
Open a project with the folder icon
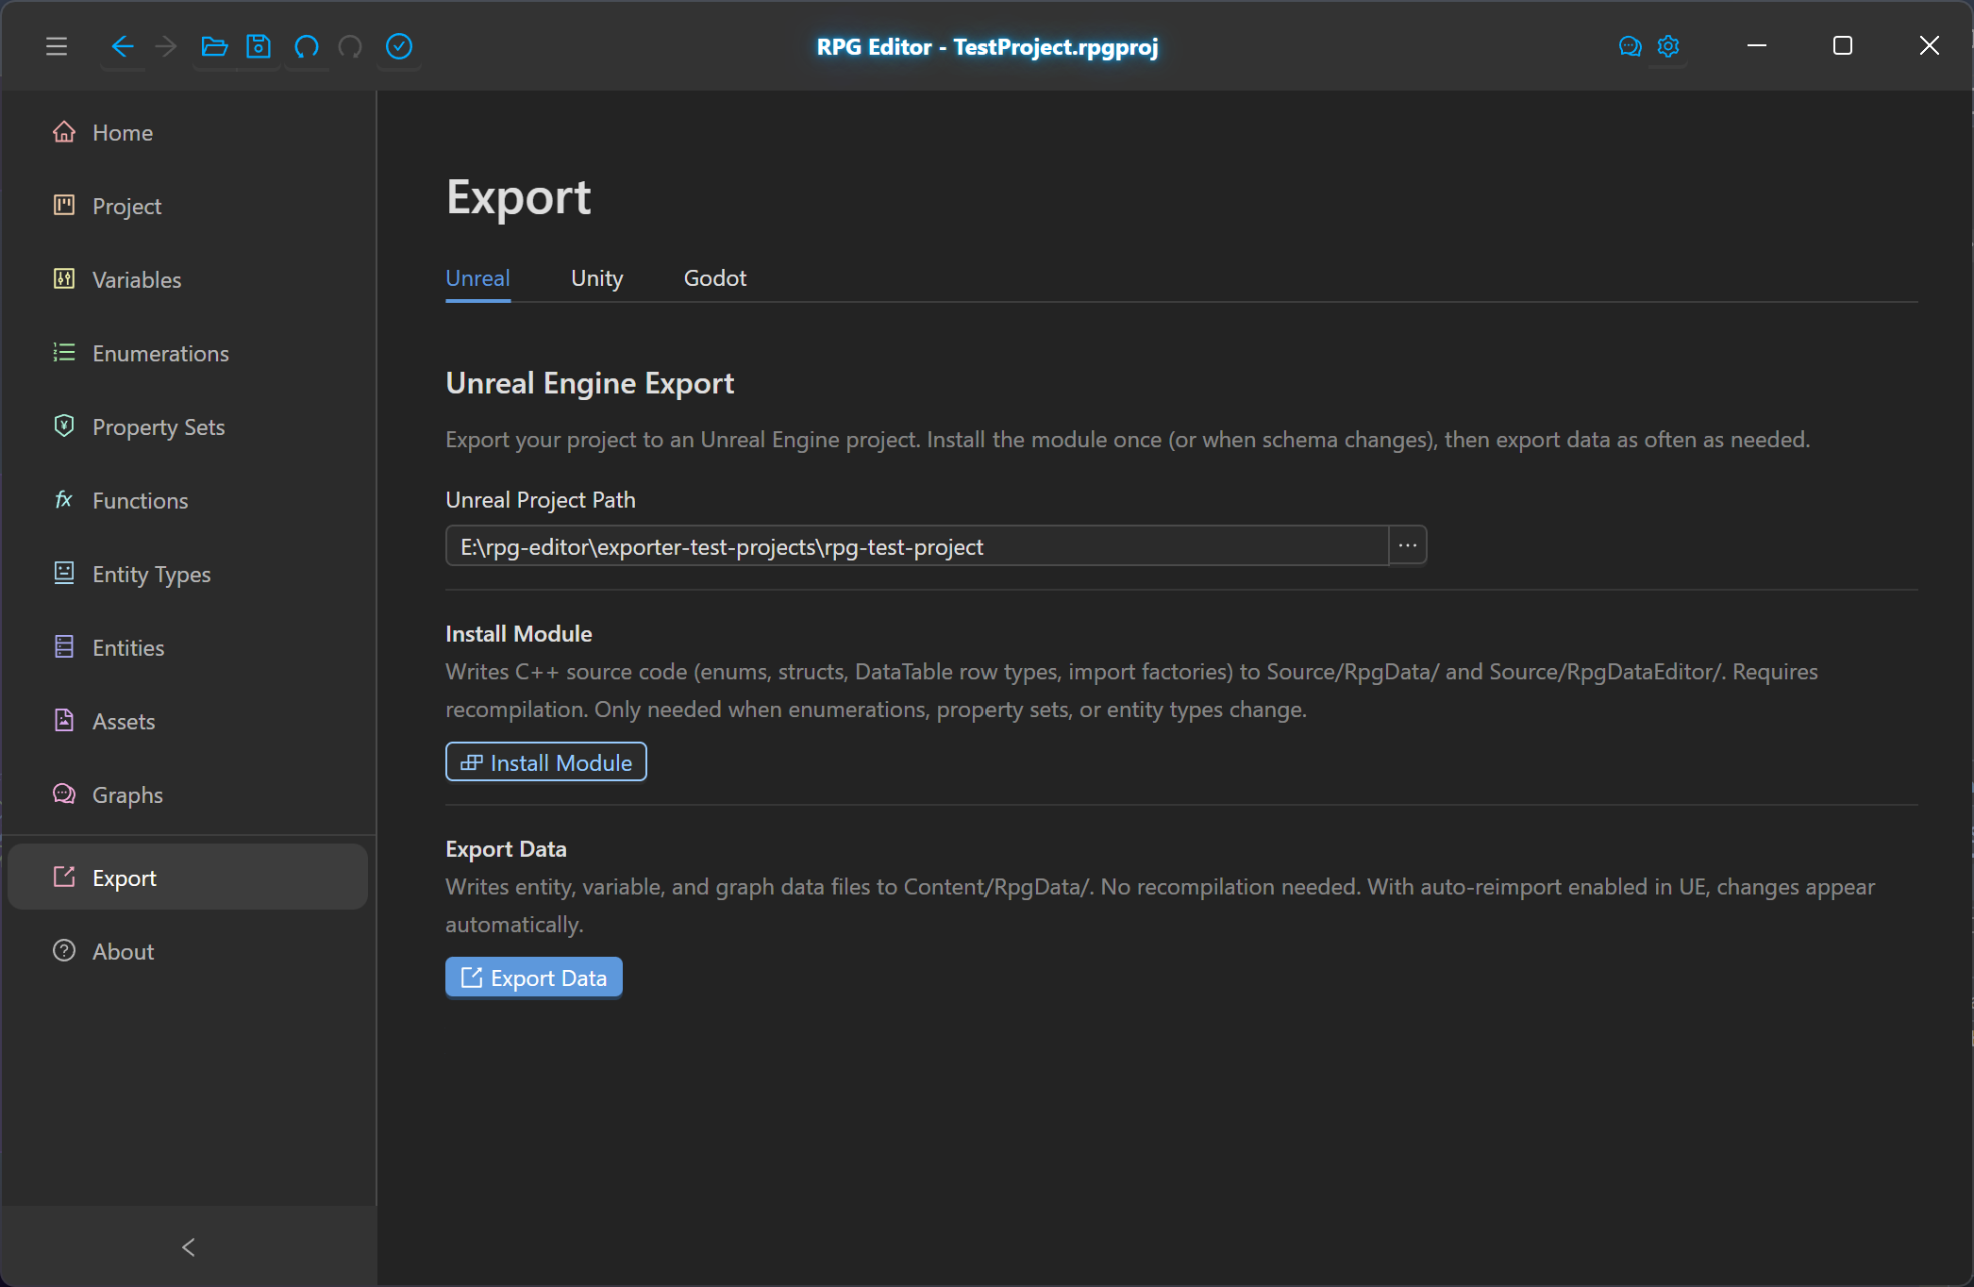(214, 46)
